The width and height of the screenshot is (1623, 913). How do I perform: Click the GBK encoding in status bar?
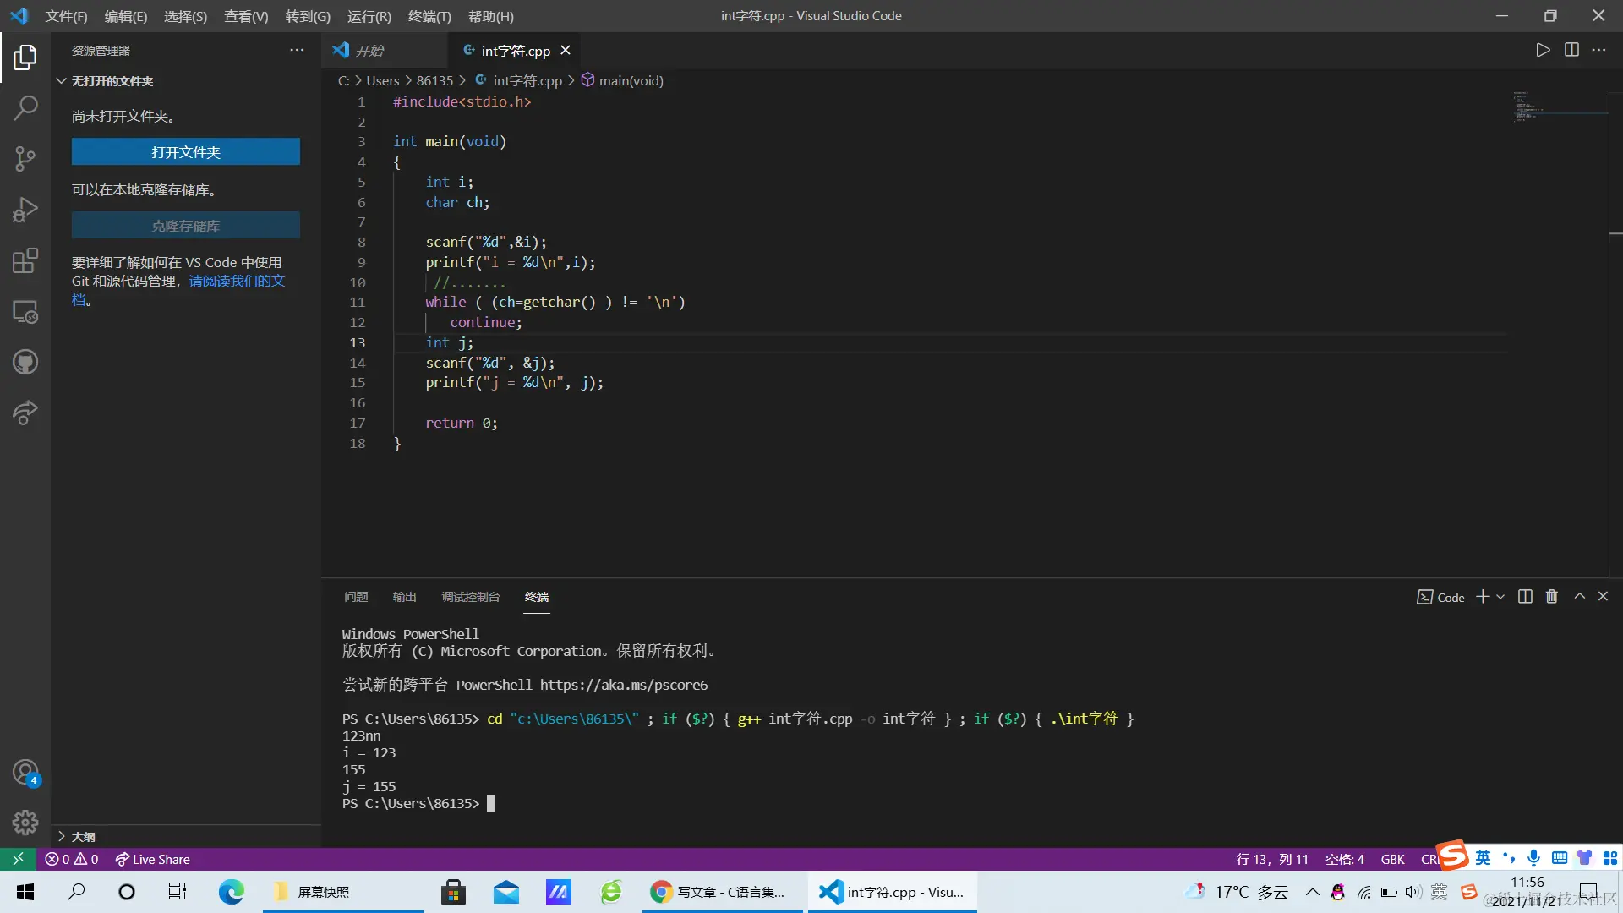pos(1392,859)
